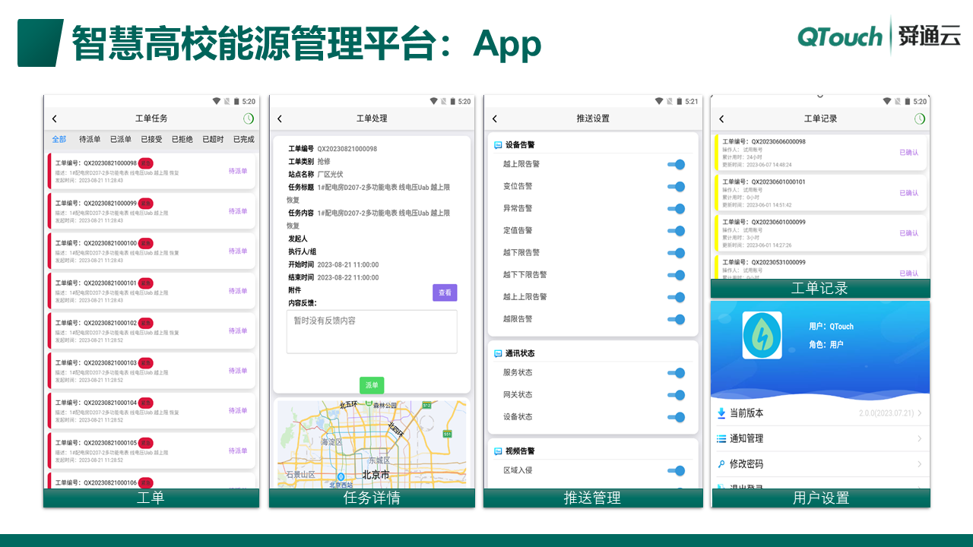973x547 pixels.
Task: Click the 通知管理 list icon
Action: 723,438
